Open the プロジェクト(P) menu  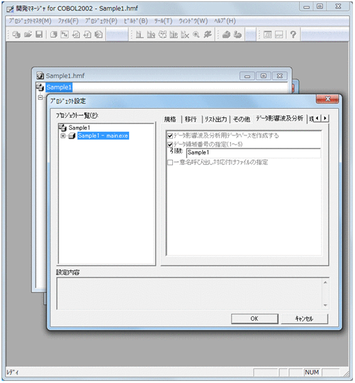pos(101,21)
